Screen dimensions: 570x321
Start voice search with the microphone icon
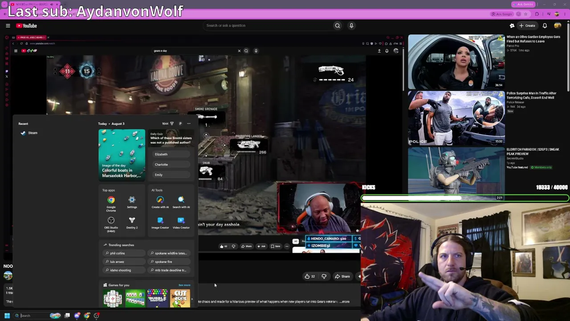(x=351, y=25)
